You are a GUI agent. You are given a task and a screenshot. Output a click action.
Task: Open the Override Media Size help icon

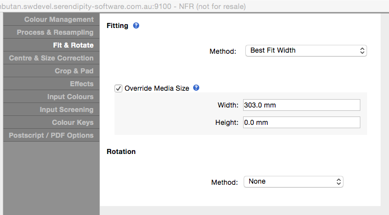pyautogui.click(x=196, y=88)
